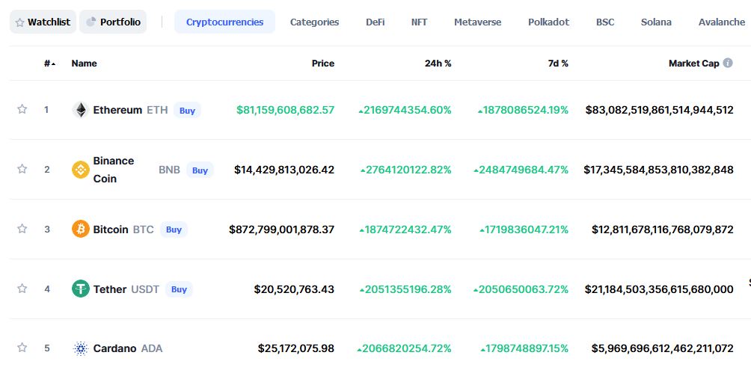Click the star icon in Watchlist button

[x=19, y=22]
